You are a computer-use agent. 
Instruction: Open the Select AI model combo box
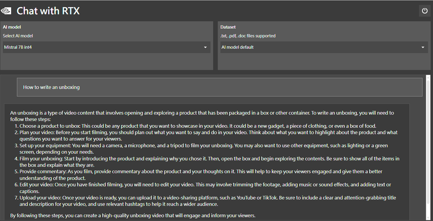coord(107,48)
